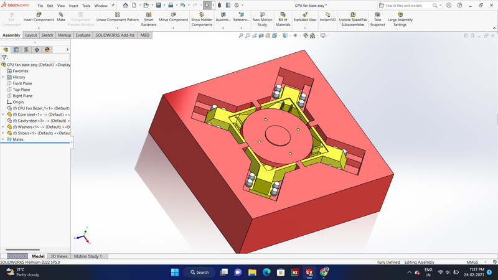
Task: Select Top Plane in feature tree
Action: [21, 90]
